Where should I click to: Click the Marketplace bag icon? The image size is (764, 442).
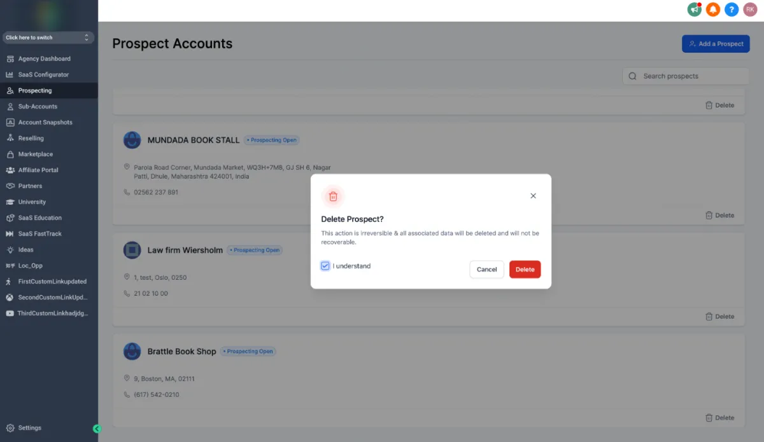[10, 154]
